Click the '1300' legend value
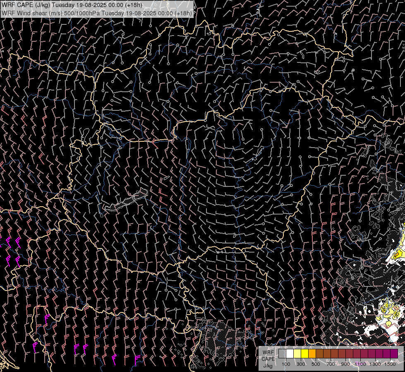 click(x=375, y=364)
